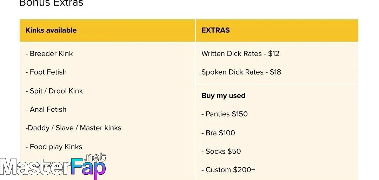Select the 'Breeder Kink' list entry
This screenshot has height=180, width=379.
(49, 53)
